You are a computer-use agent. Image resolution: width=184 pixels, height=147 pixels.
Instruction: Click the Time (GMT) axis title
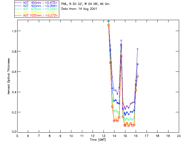(x=98, y=140)
